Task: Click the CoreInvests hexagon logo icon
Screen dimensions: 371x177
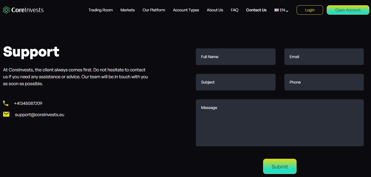Action: click(6, 10)
